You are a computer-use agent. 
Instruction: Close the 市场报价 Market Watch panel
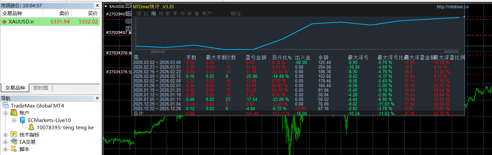pos(97,6)
